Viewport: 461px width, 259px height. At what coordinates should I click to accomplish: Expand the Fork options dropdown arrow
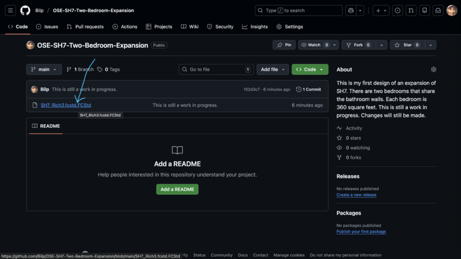pyautogui.click(x=381, y=45)
